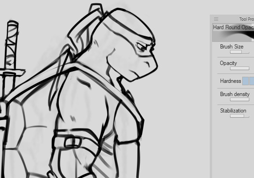Open the Tool Property panel hamburger menu
The height and width of the screenshot is (178, 254).
click(x=216, y=19)
